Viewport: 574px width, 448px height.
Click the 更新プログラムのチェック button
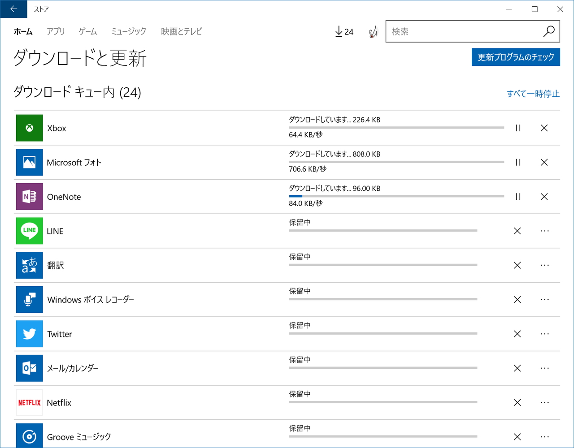point(515,57)
